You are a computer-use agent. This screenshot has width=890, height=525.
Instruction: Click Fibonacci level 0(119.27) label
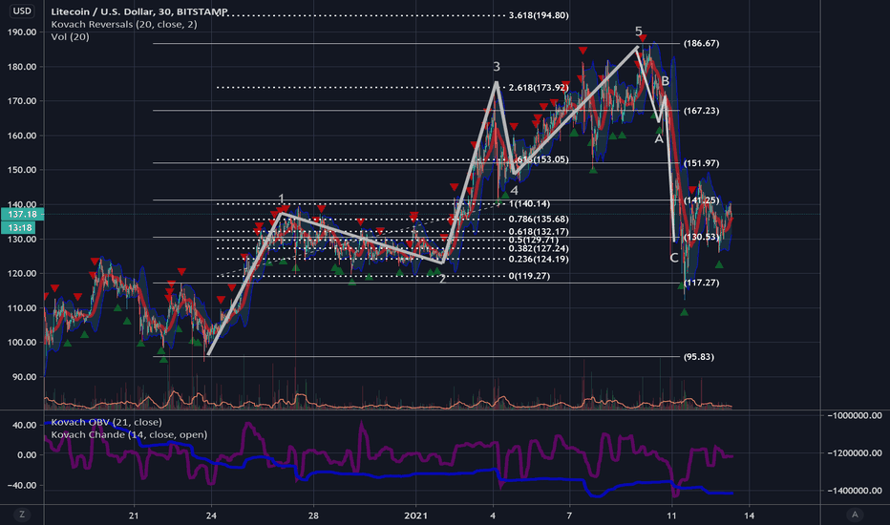point(529,277)
